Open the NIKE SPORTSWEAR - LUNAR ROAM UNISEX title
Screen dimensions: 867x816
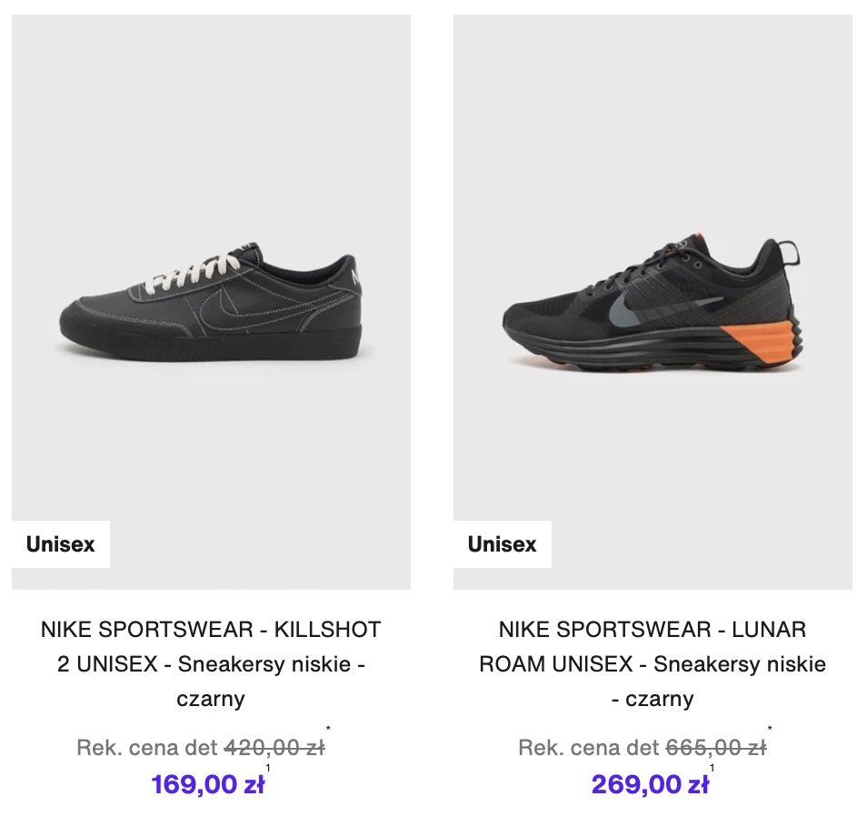pos(653,663)
